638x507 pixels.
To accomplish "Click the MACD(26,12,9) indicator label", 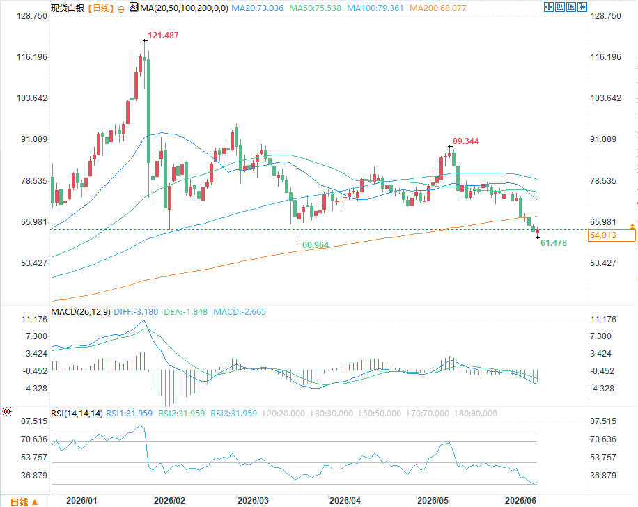I will [x=81, y=312].
